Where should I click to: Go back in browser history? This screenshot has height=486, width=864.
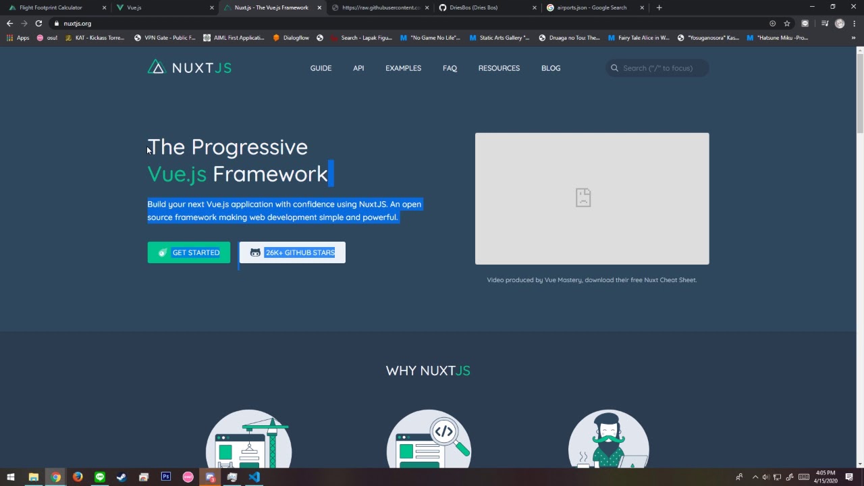[9, 23]
